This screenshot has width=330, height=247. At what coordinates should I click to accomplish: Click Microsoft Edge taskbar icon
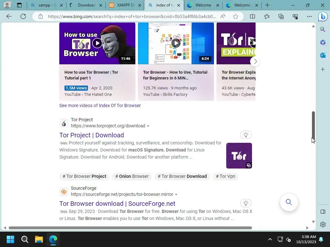(x=53, y=239)
